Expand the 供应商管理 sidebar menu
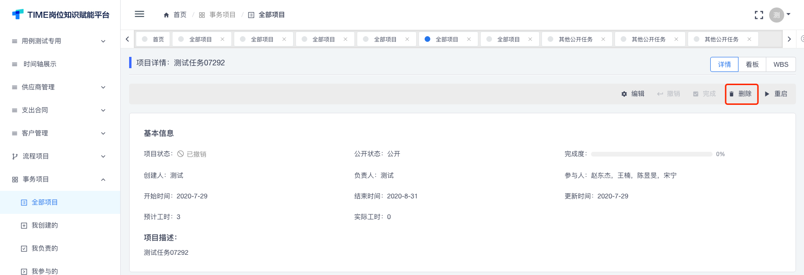 point(60,87)
